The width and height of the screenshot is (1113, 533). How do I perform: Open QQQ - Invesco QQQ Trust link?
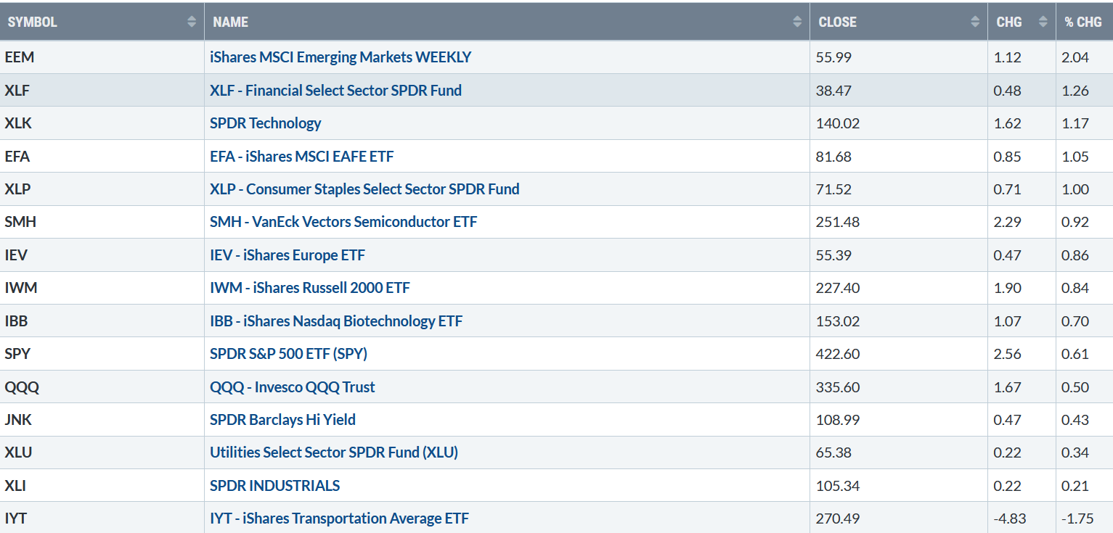point(293,387)
